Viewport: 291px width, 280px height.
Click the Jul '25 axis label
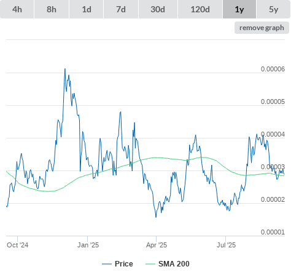pyautogui.click(x=227, y=245)
